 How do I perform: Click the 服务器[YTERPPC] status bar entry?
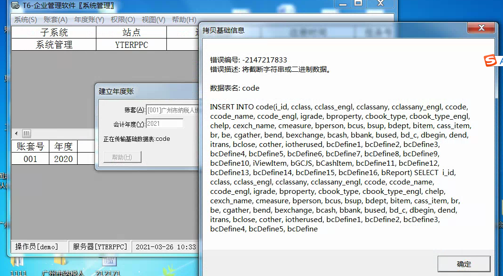point(100,246)
